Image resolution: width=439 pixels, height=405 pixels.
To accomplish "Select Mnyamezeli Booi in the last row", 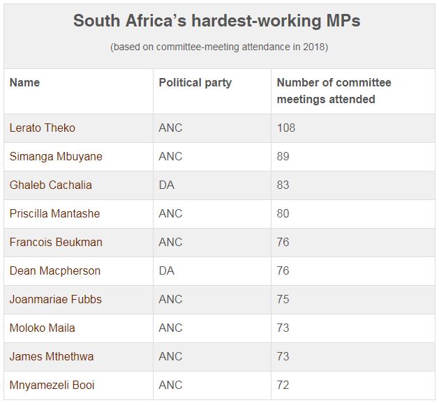I will (52, 385).
